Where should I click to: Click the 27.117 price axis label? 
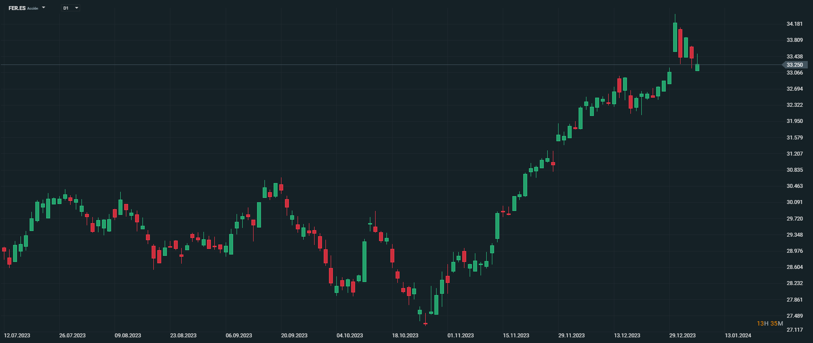(794, 330)
